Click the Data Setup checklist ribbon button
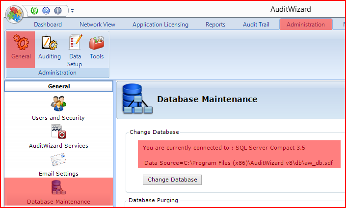Viewport: 346px width, 208px height. point(75,51)
